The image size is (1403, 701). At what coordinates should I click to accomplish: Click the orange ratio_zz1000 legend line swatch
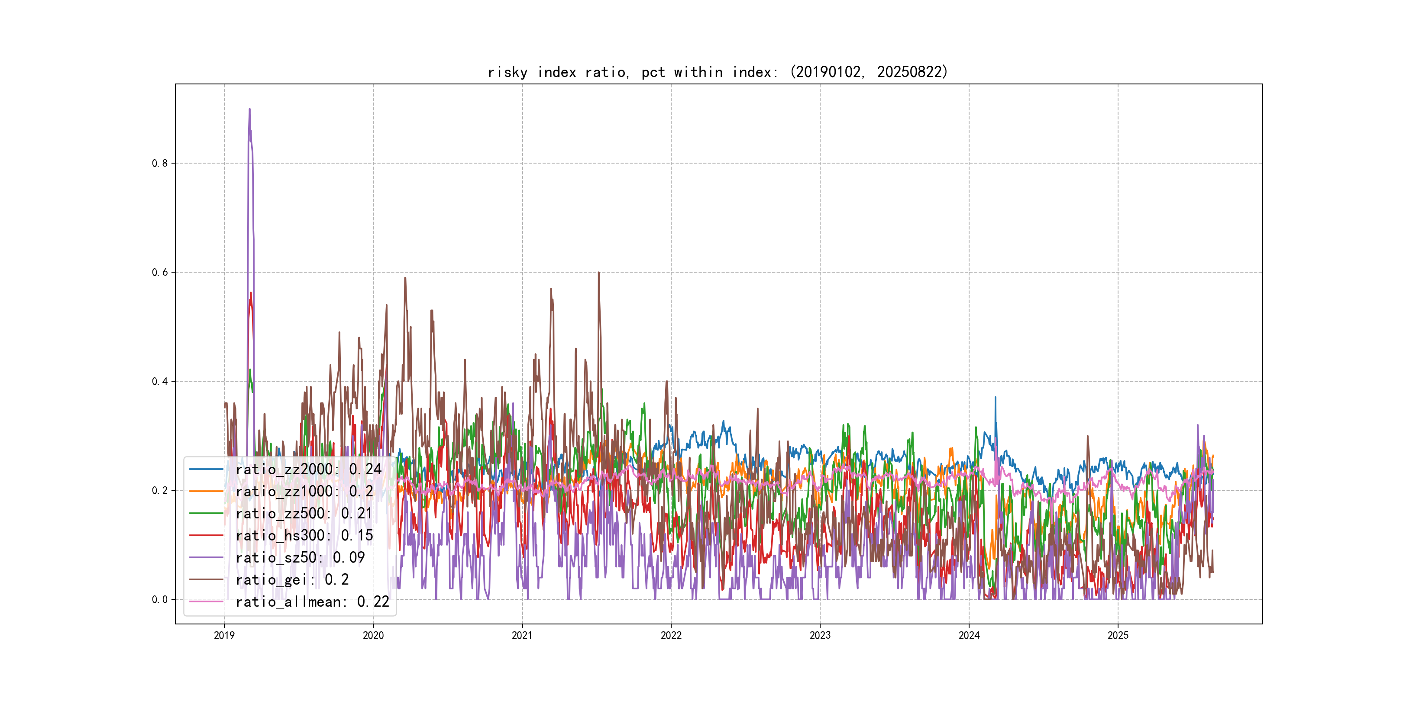[206, 492]
